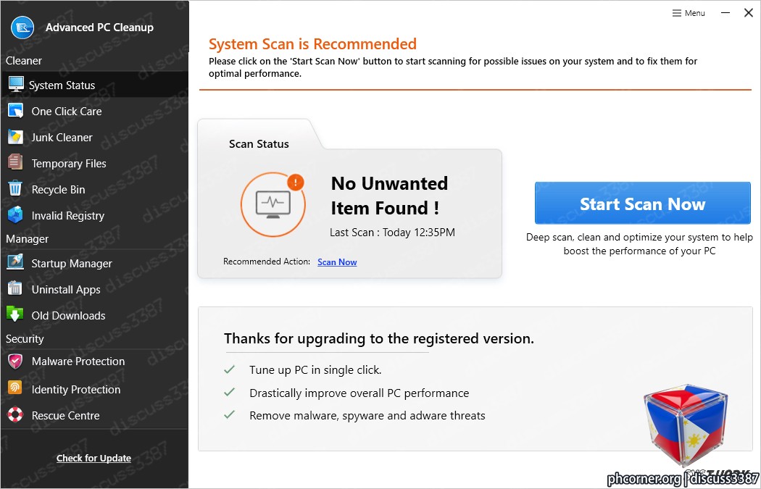This screenshot has width=761, height=489.
Task: Click the Advanced PC Cleanup logo
Action: coord(22,28)
